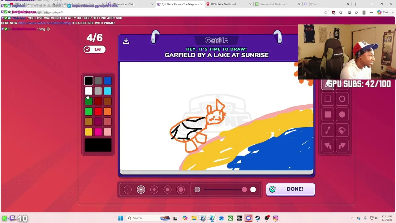Pick the tan brown color swatch
396x223 pixels.
click(88, 122)
